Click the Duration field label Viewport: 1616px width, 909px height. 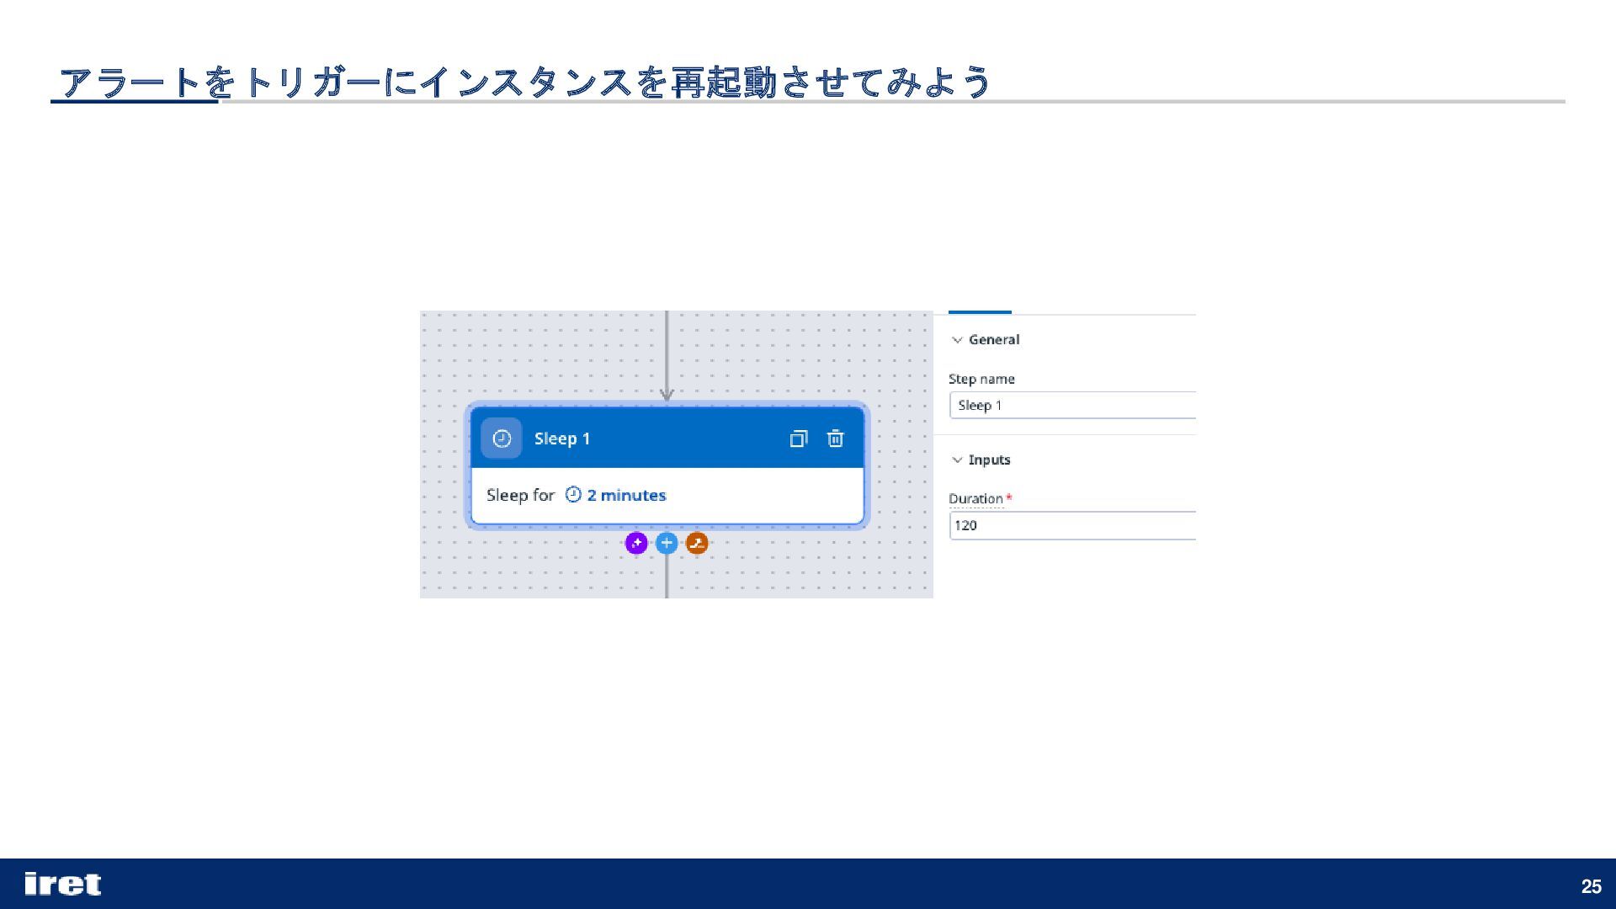[x=975, y=498]
